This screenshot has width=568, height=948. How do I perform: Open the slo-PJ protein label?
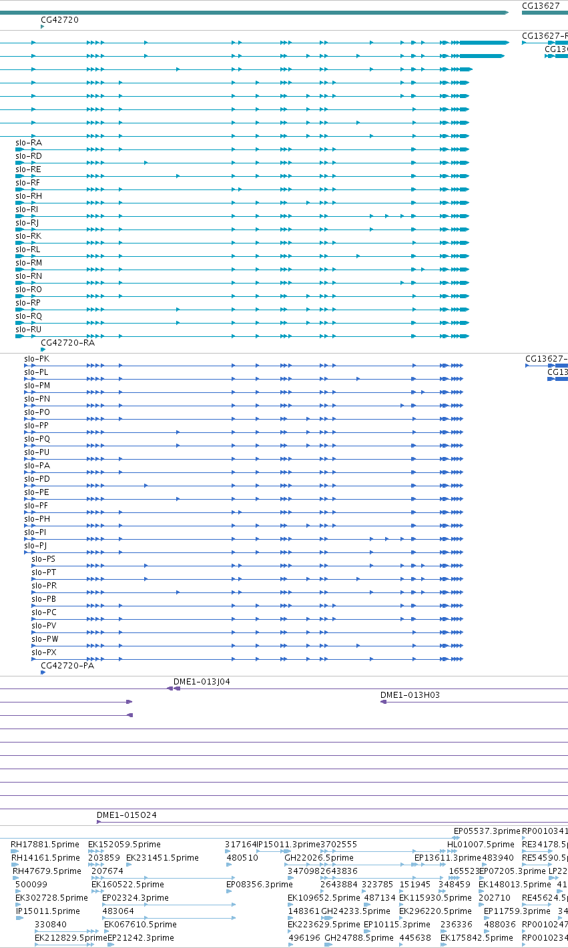click(35, 546)
